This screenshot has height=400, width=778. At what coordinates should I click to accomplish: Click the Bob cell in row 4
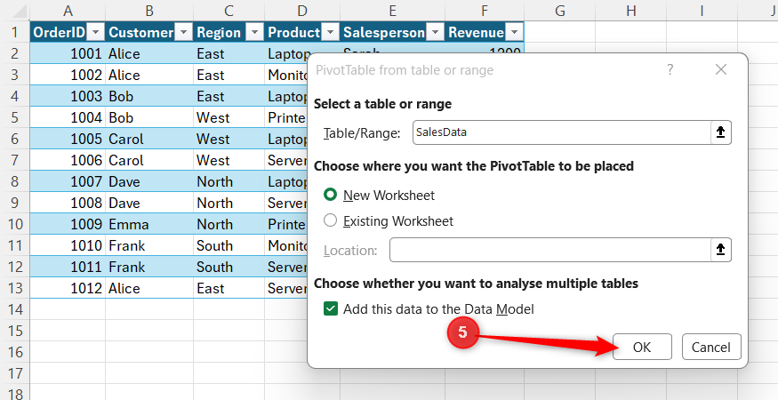(149, 96)
